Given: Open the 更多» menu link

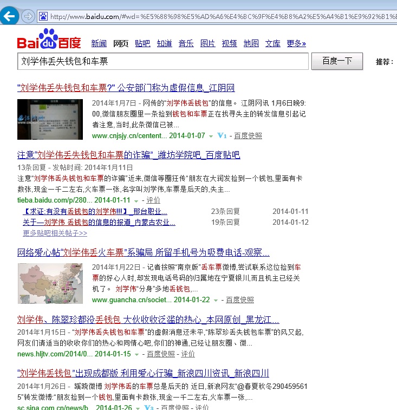Looking at the screenshot, I should (x=296, y=43).
